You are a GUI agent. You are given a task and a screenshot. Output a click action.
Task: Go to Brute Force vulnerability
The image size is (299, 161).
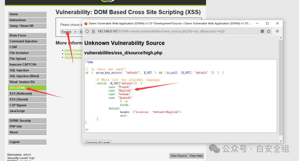27,35
